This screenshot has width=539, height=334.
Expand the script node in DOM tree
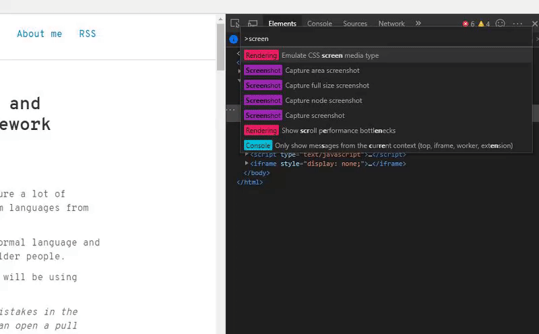point(247,154)
